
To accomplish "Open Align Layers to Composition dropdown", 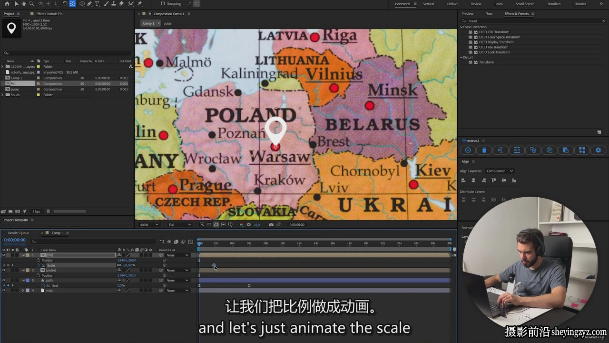I will click(500, 171).
